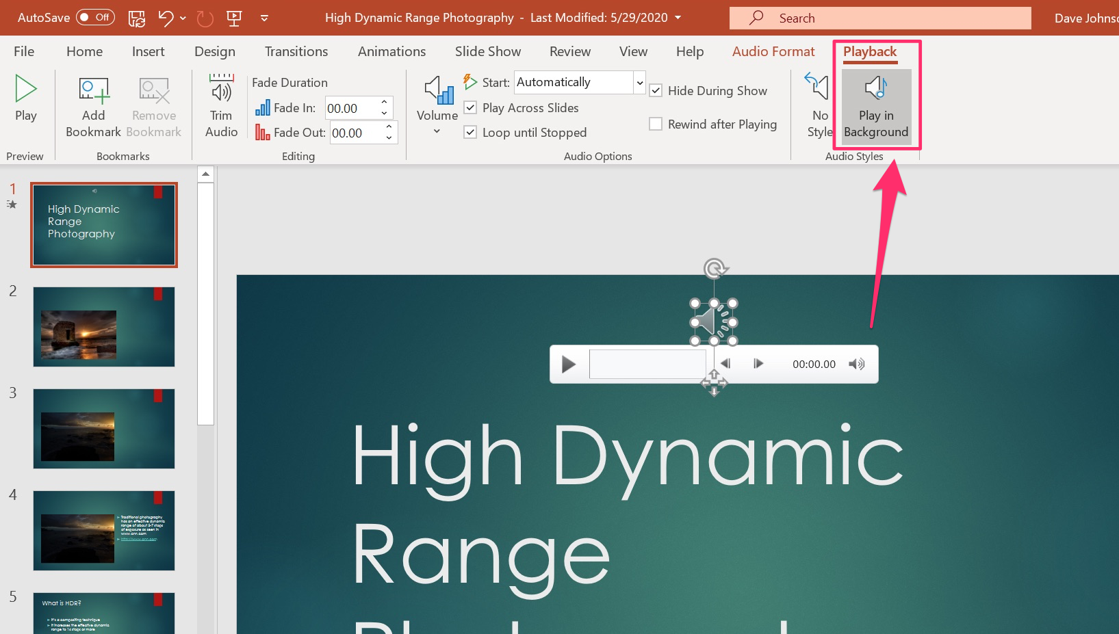Open the View tab
Image resolution: width=1119 pixels, height=634 pixels.
coord(633,51)
